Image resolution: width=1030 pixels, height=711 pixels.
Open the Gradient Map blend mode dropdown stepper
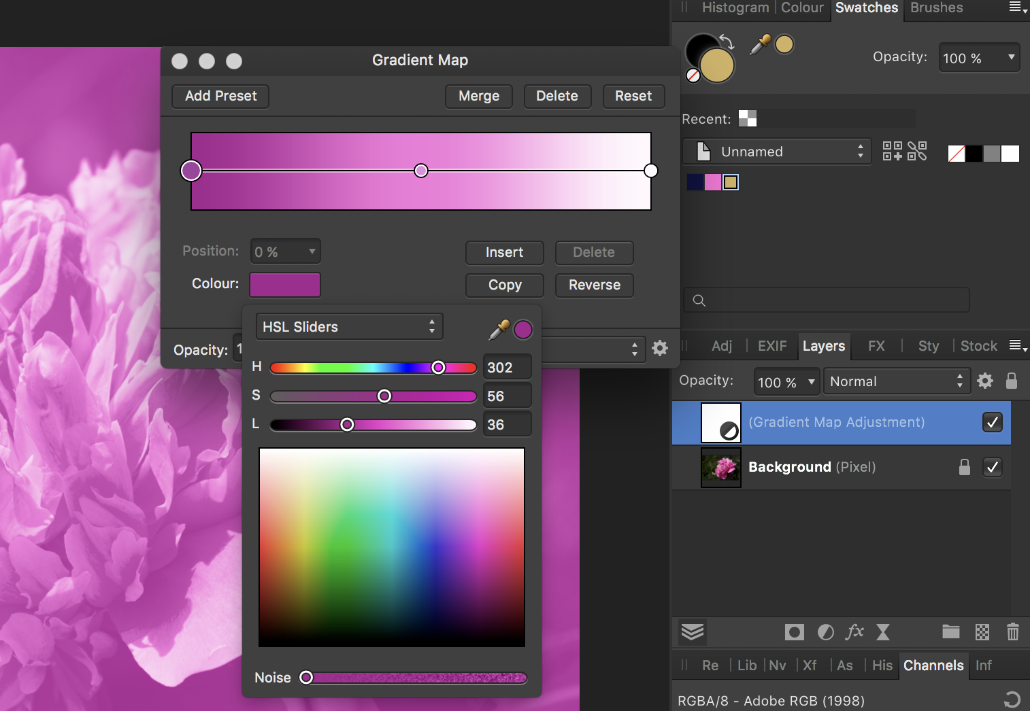[x=635, y=349]
